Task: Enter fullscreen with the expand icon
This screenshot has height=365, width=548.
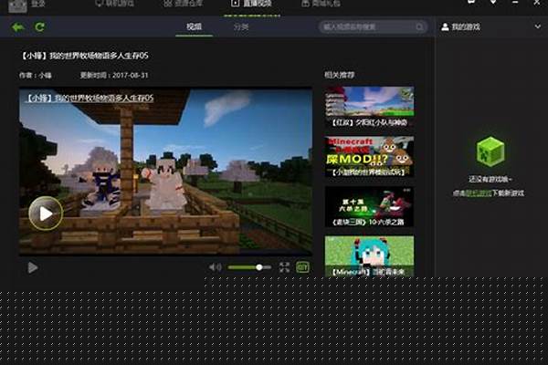Action: pos(284,267)
